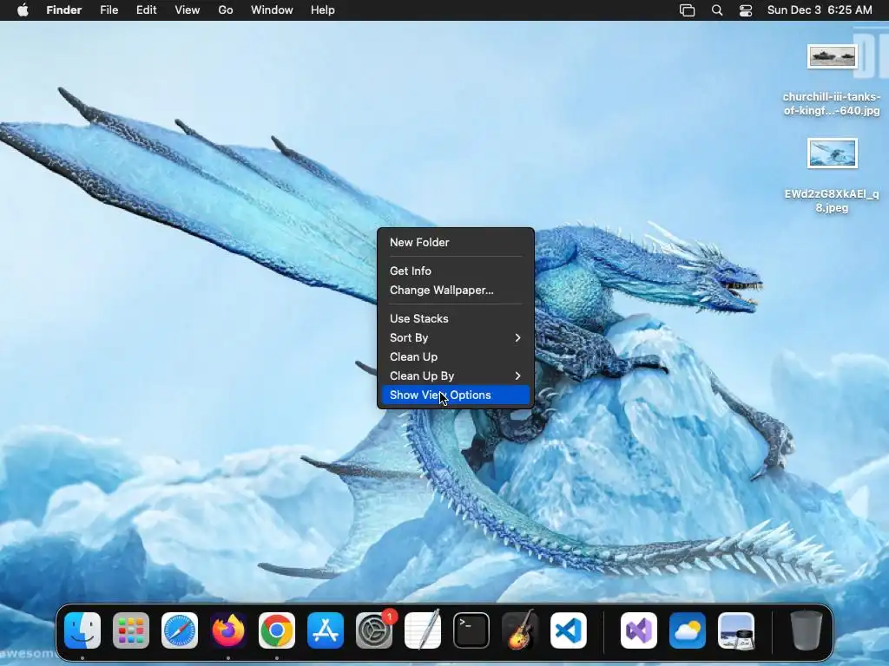Launch TextEdit from the Dock
Image resolution: width=889 pixels, height=666 pixels.
tap(423, 630)
